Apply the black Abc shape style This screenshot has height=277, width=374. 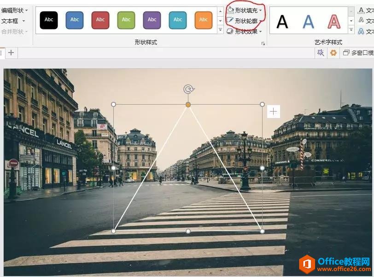(49, 20)
